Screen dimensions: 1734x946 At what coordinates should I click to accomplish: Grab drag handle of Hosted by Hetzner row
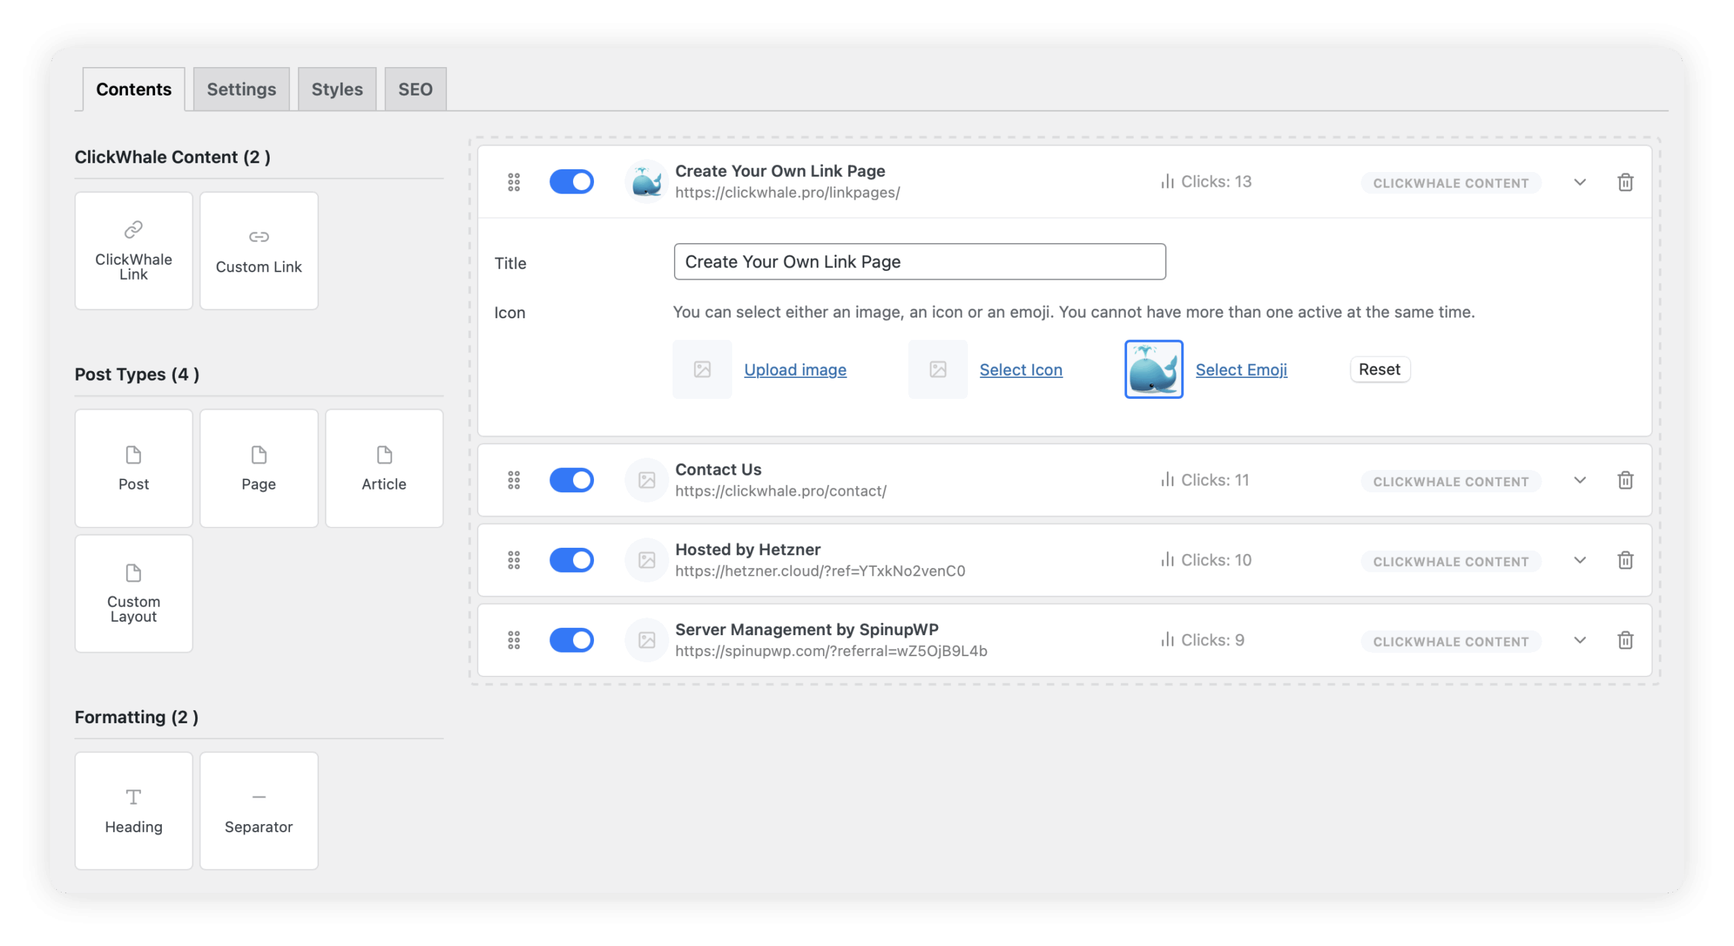[x=514, y=560]
